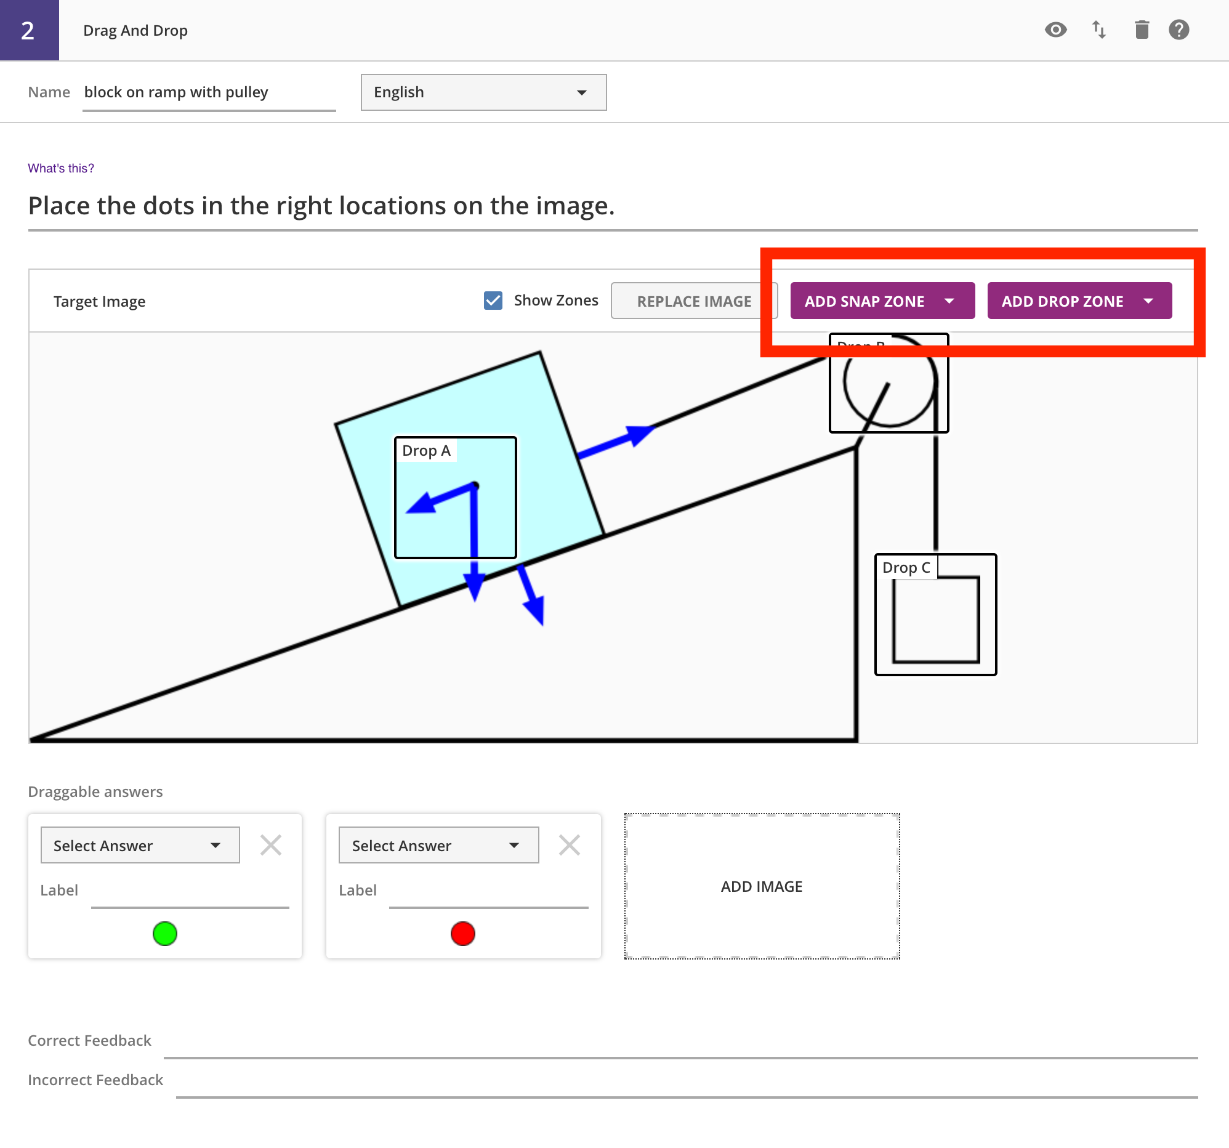The image size is (1229, 1148).
Task: Remove the green dot draggable answer
Action: click(x=271, y=845)
